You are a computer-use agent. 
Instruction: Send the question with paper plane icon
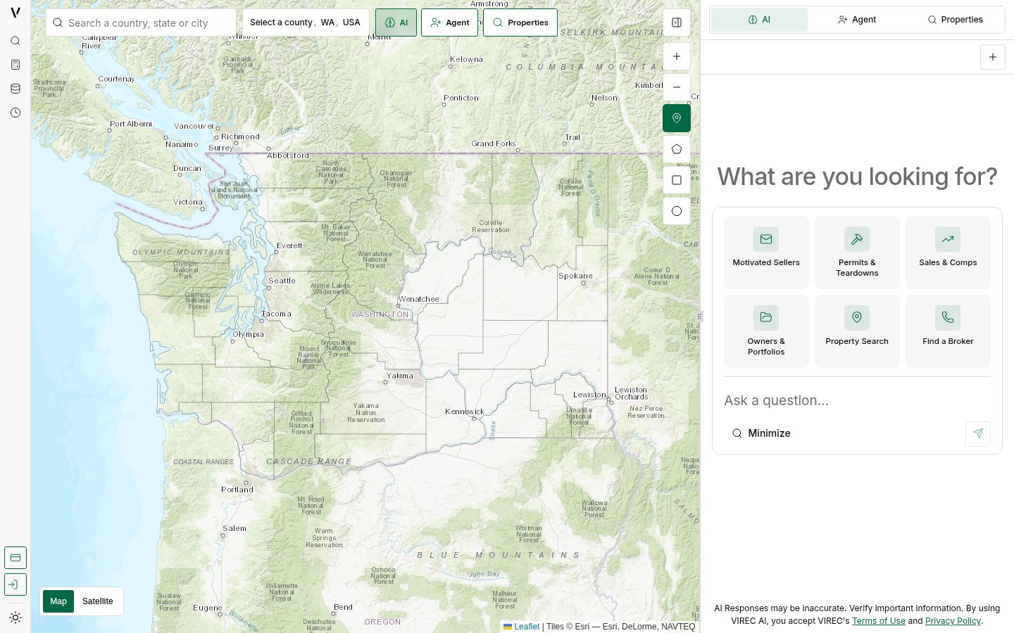coord(978,434)
